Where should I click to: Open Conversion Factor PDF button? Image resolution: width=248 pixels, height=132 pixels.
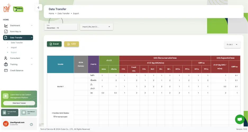10,112
